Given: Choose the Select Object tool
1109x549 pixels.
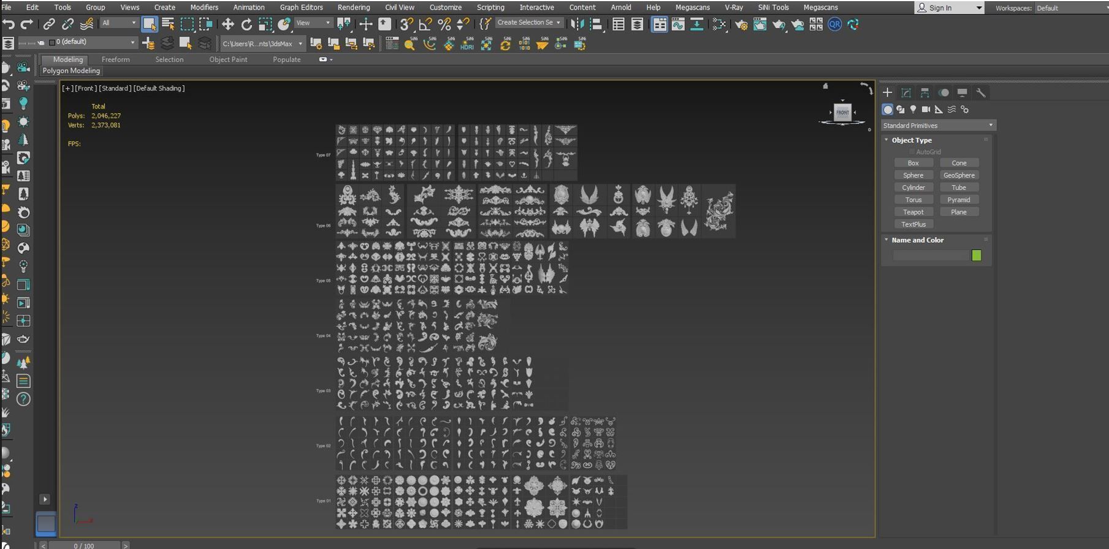Looking at the screenshot, I should [149, 24].
